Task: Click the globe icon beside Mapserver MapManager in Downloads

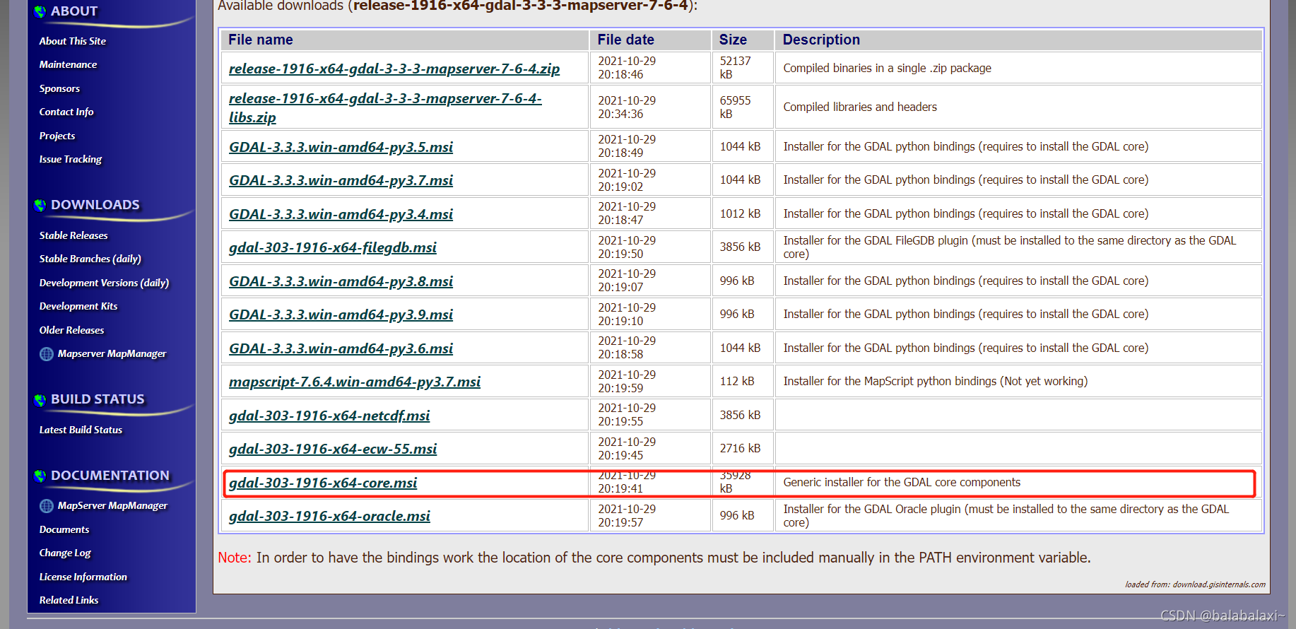Action: (47, 354)
